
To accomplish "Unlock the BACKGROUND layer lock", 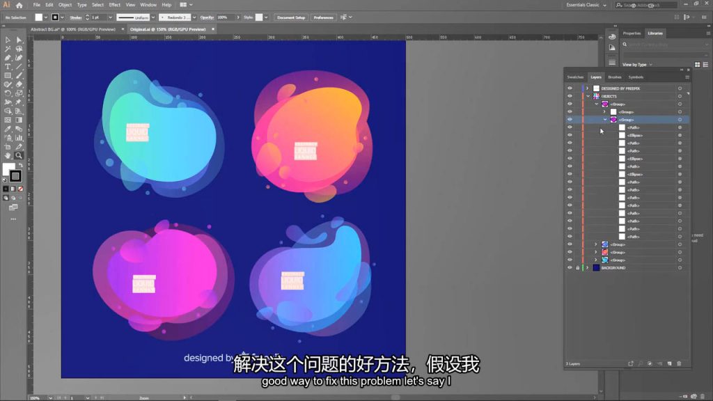I will point(577,268).
